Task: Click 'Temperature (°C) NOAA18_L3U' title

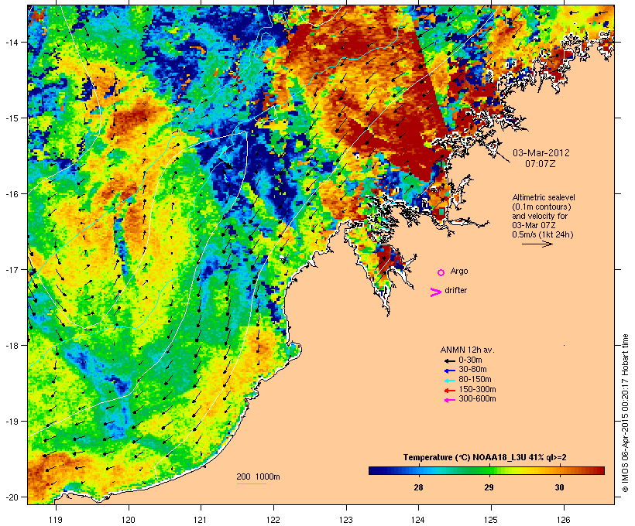Action: click(465, 458)
